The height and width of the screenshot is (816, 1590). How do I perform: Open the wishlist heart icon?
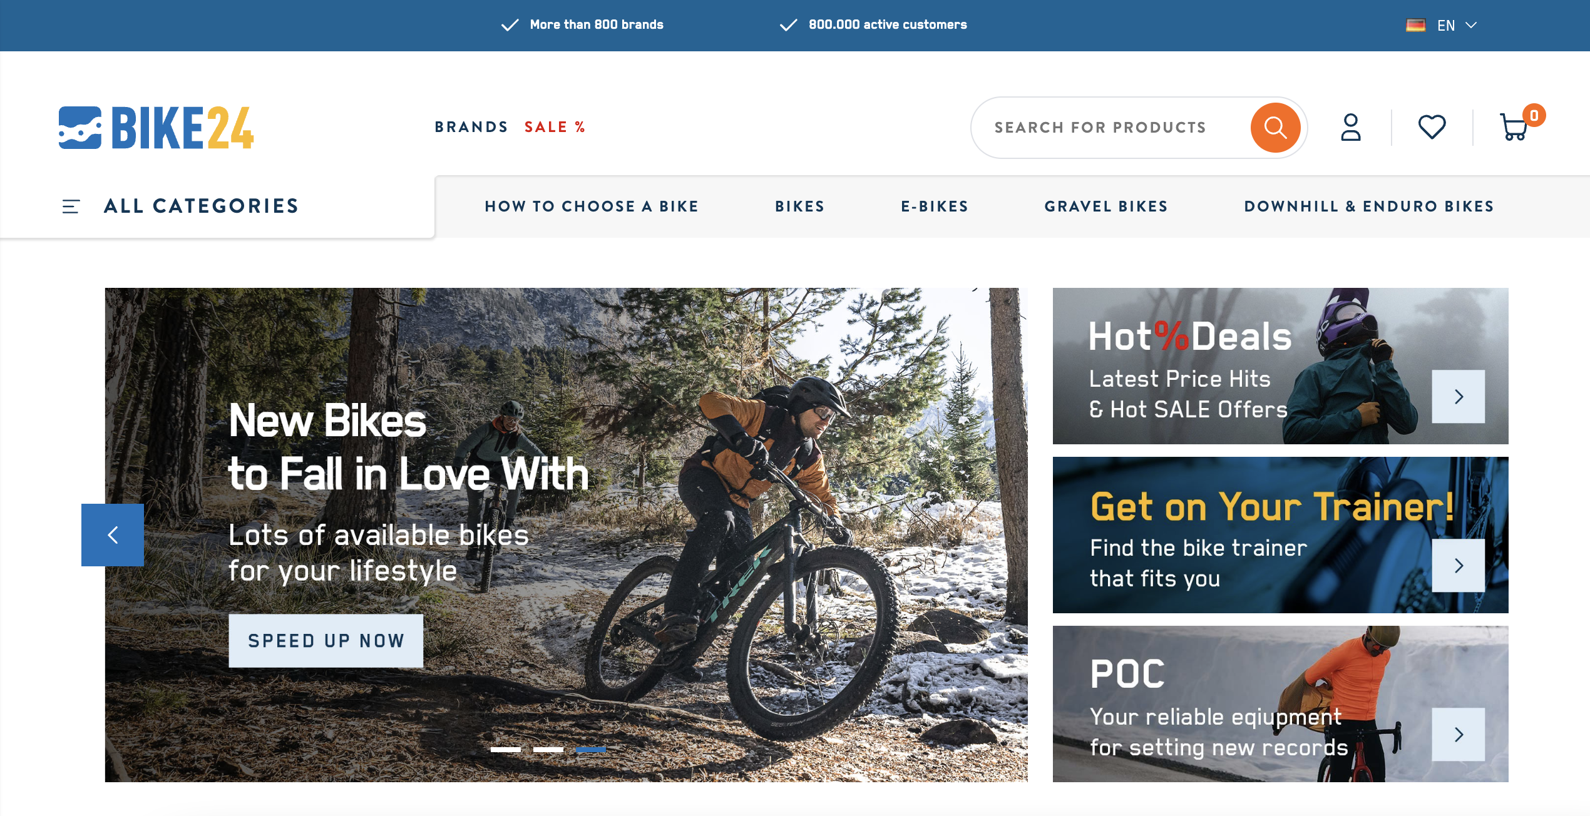click(x=1432, y=128)
